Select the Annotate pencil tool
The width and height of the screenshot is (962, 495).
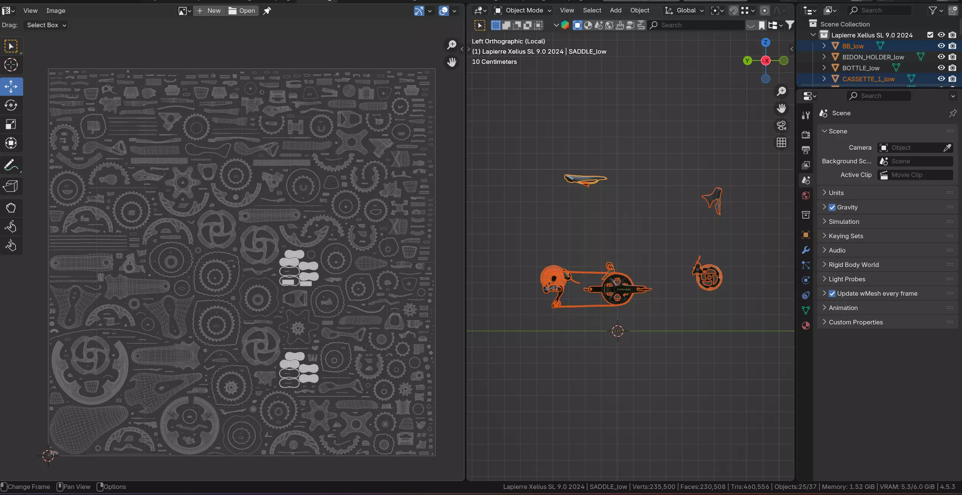tap(11, 165)
